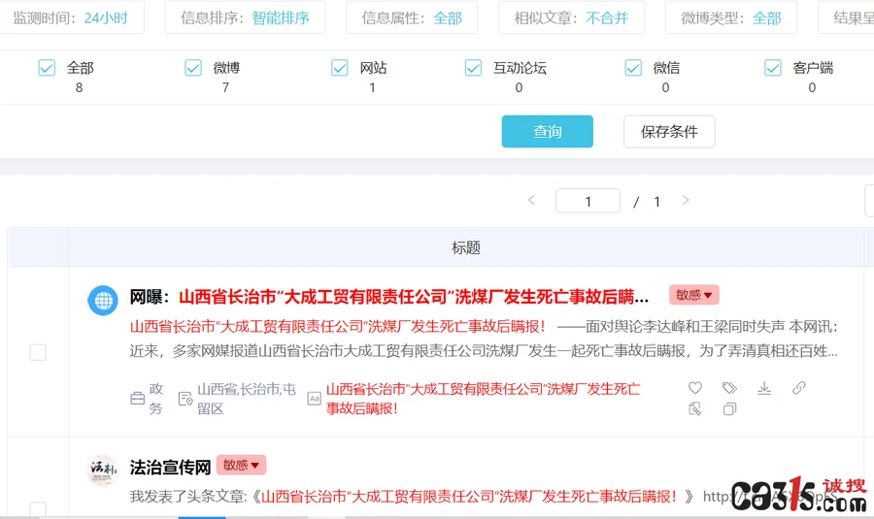Viewport: 874px width, 519px height.
Task: Go to previous page arrow
Action: click(532, 201)
